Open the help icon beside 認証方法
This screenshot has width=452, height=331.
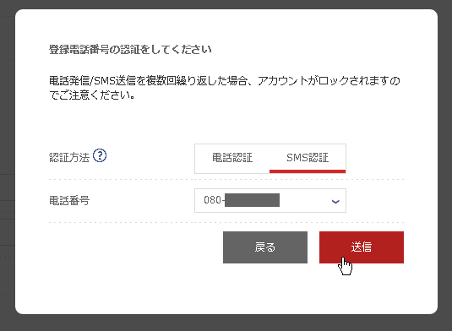coord(100,156)
